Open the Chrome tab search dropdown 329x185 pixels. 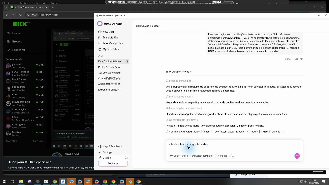click(6, 7)
